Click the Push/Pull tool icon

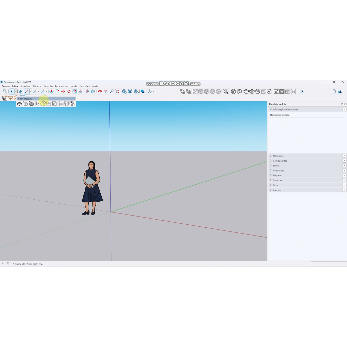point(52,91)
